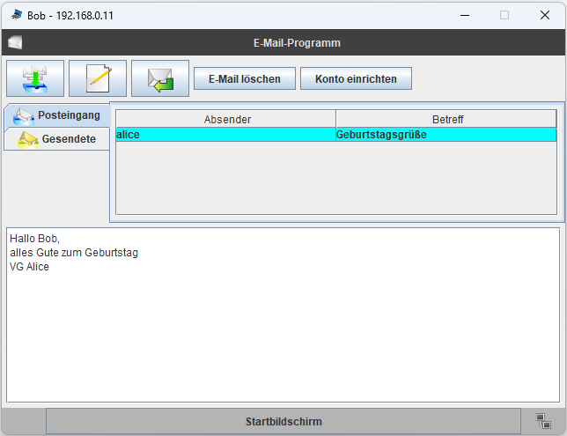Click the small envelope icon in header bar
This screenshot has width=567, height=436.
pos(15,42)
